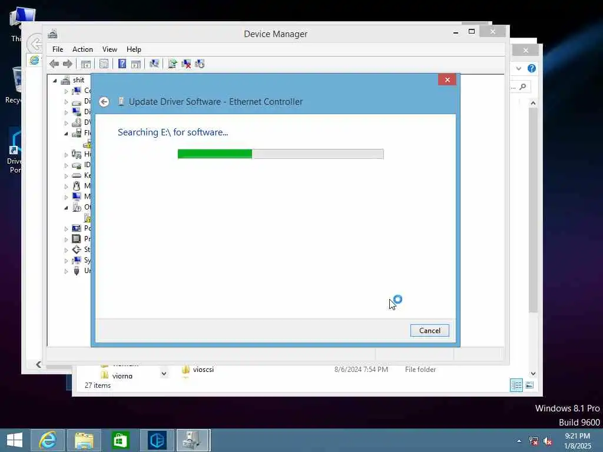Screen dimensions: 603x452
Task: Select the Storage controllers category icon
Action: (77, 250)
